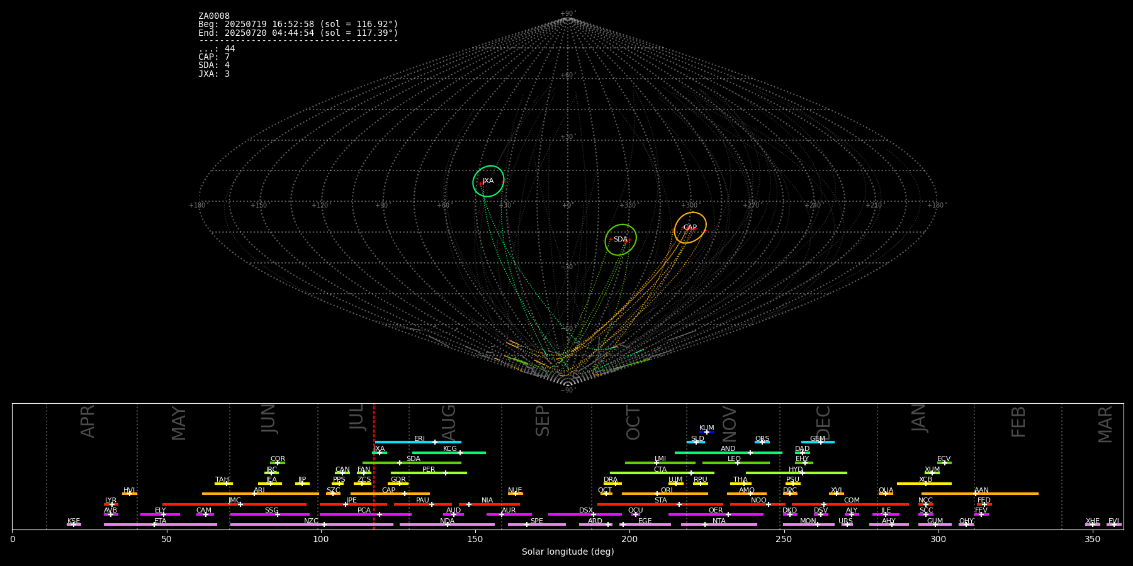Click the cyan ERI shower bar
This screenshot has width=1133, height=566.
(418, 442)
